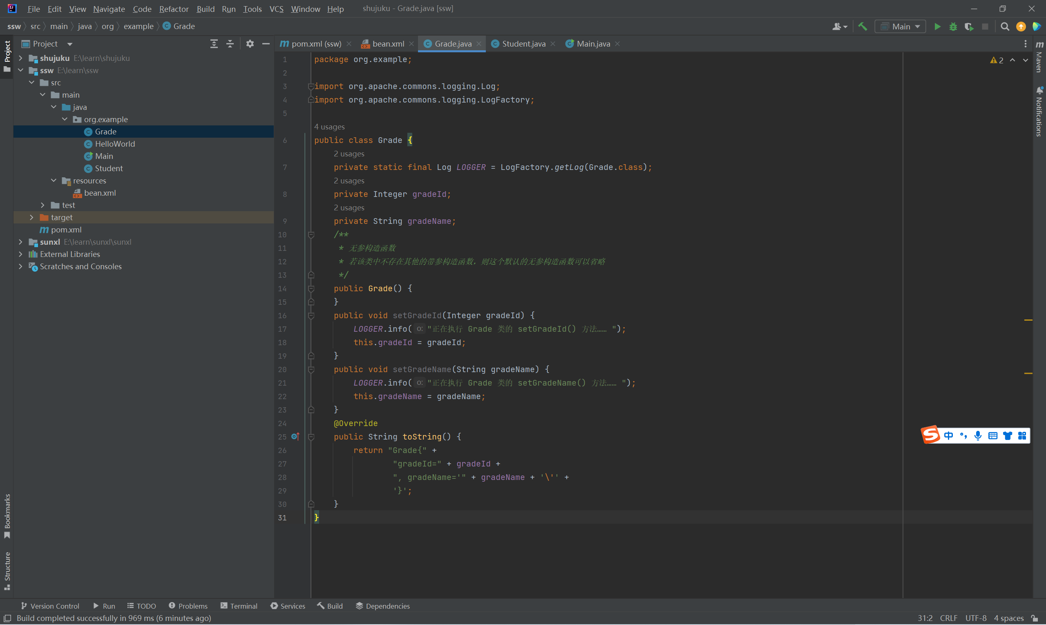Open Project panel settings gear

250,44
